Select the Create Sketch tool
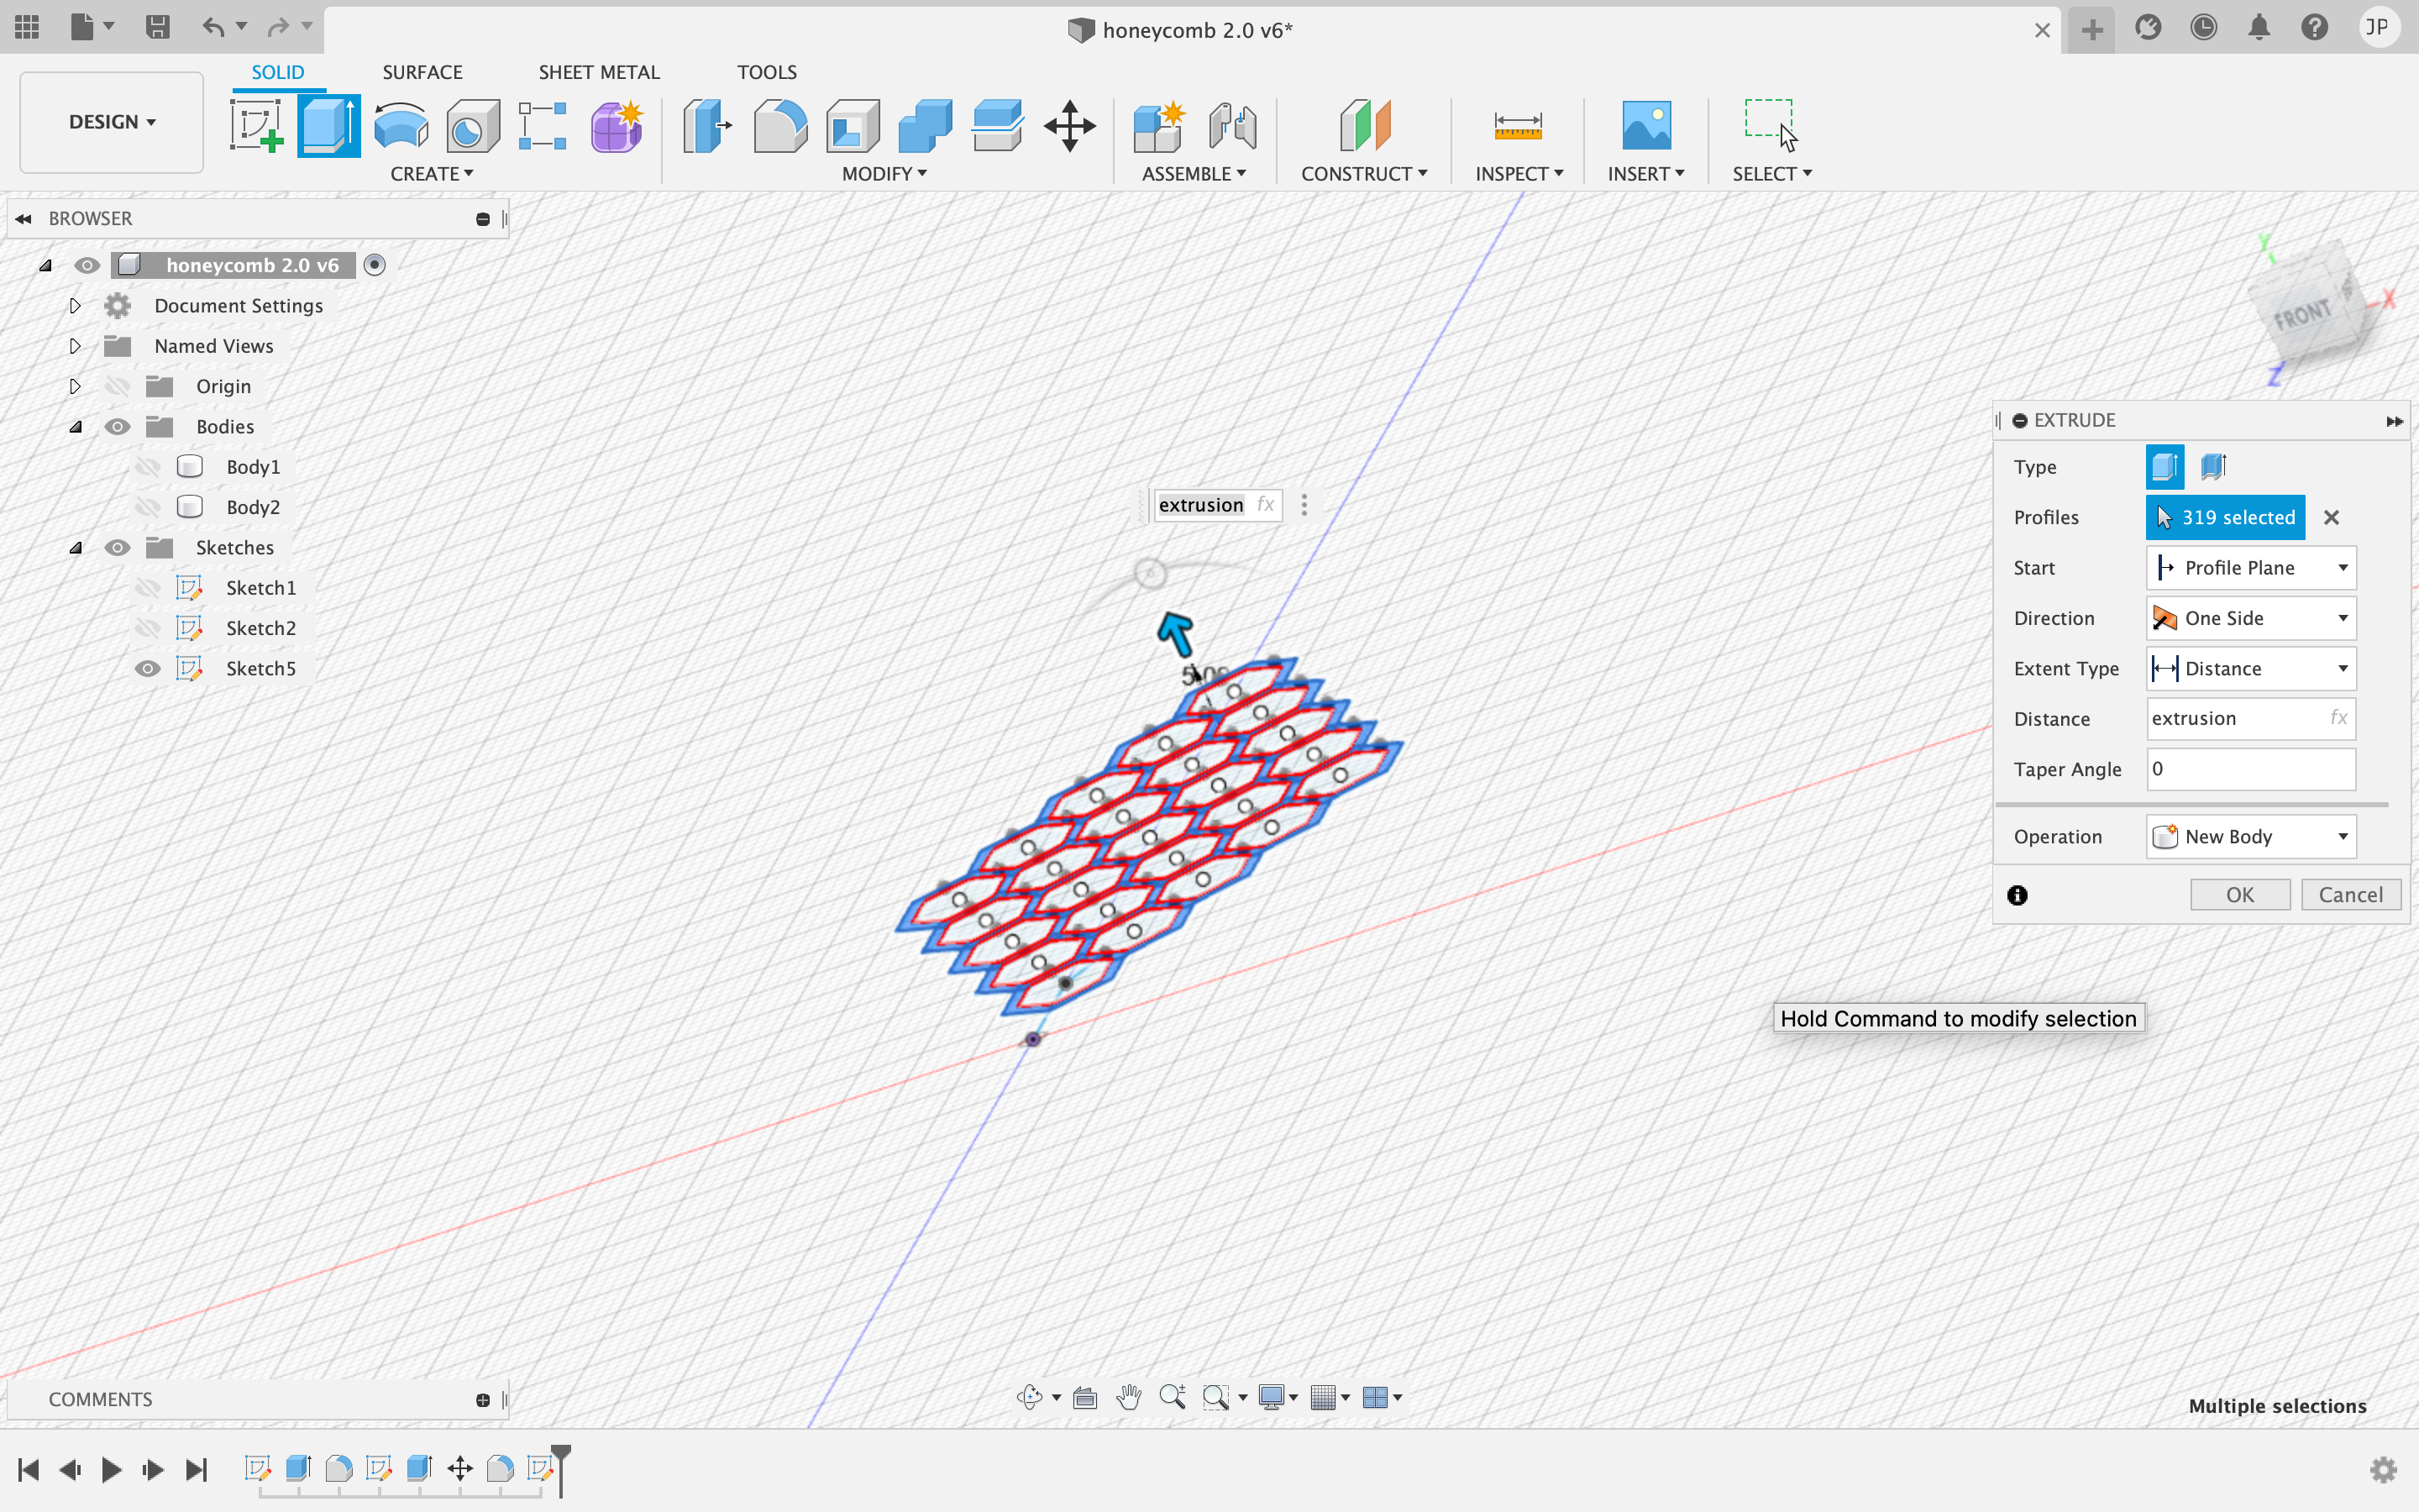 257,126
